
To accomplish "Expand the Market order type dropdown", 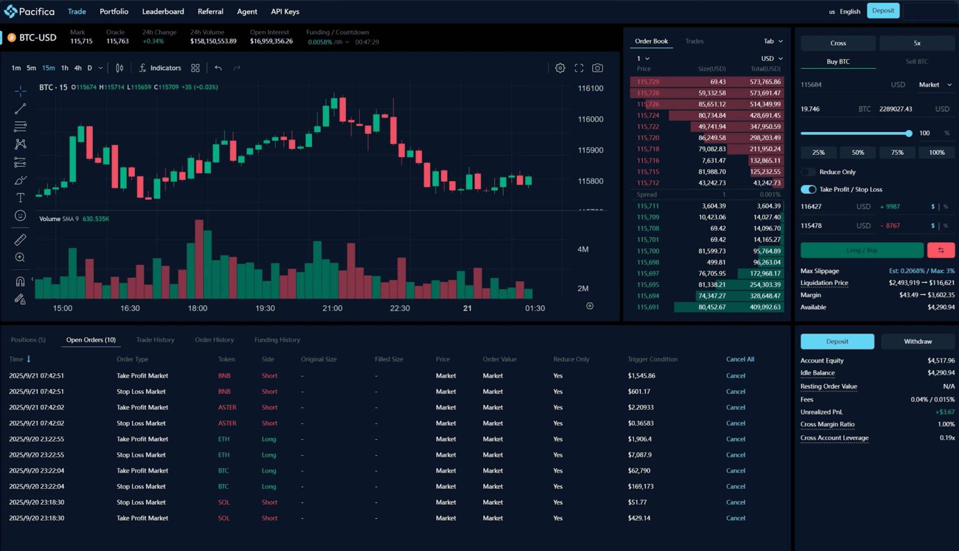I will click(x=935, y=85).
